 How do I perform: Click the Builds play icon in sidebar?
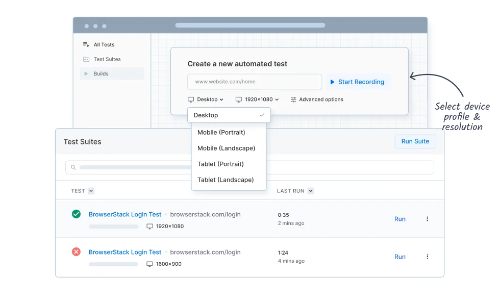point(86,73)
